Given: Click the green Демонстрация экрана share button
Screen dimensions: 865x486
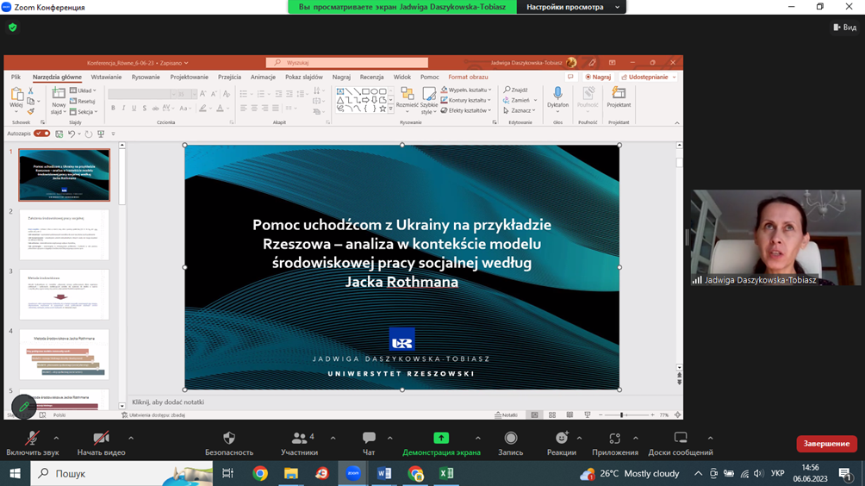Looking at the screenshot, I should 441,444.
